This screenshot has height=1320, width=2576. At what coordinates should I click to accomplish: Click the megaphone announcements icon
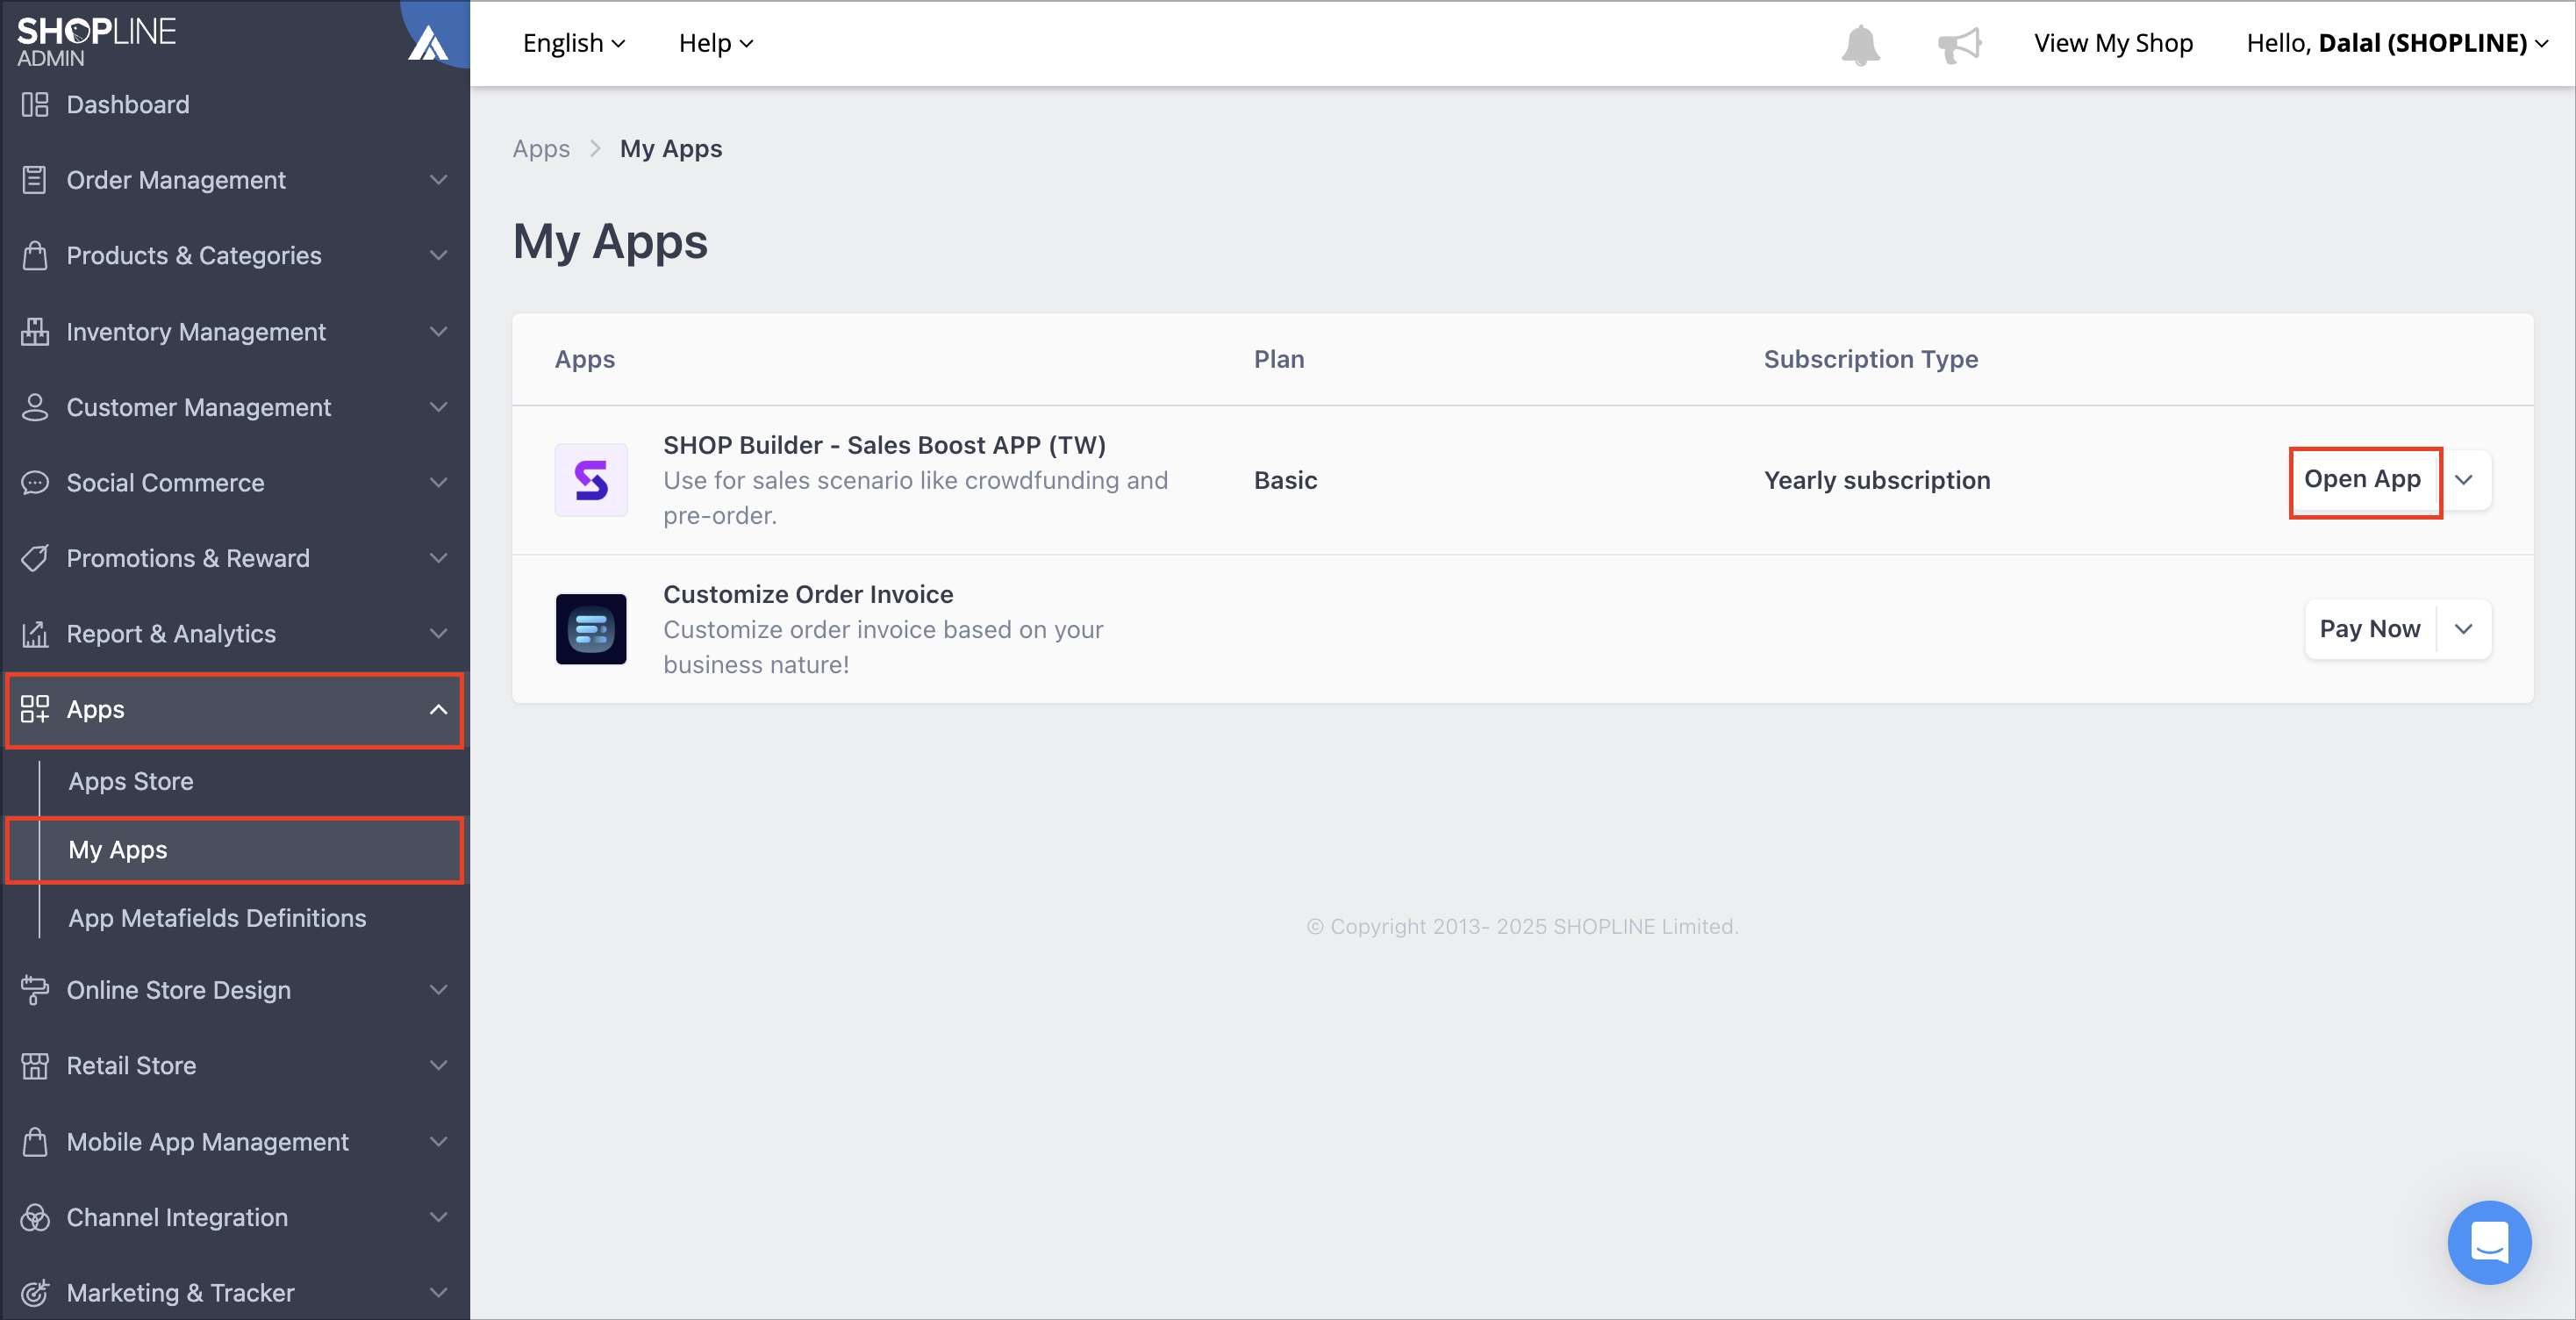coord(1959,45)
